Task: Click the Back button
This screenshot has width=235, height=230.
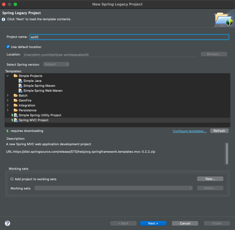Action: click(x=123, y=223)
